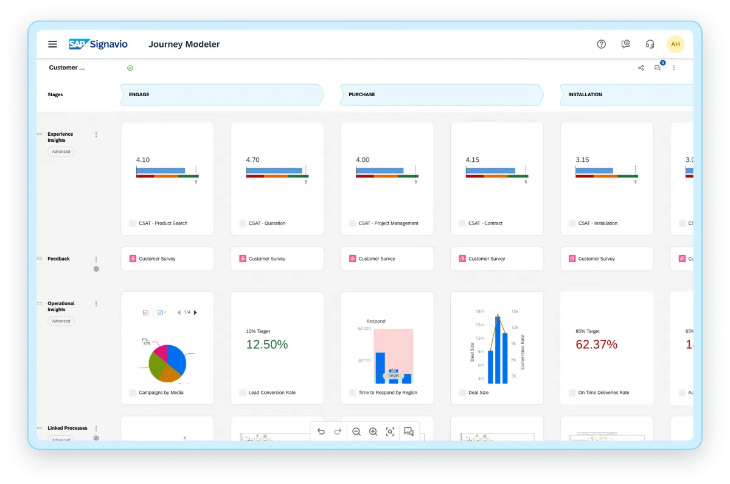Open Customer Survey under CSAT - Project Management

point(388,259)
